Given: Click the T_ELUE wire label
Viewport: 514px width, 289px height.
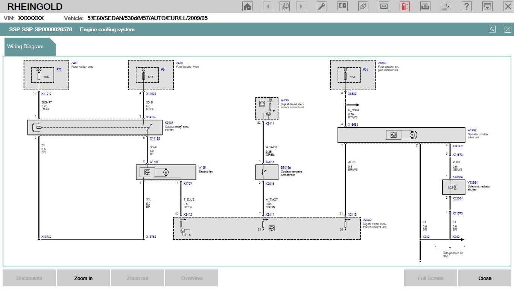Looking at the screenshot, I should [x=189, y=199].
